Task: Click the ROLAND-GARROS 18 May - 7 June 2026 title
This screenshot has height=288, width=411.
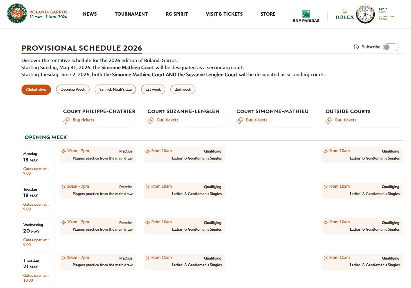Action: pos(48,14)
